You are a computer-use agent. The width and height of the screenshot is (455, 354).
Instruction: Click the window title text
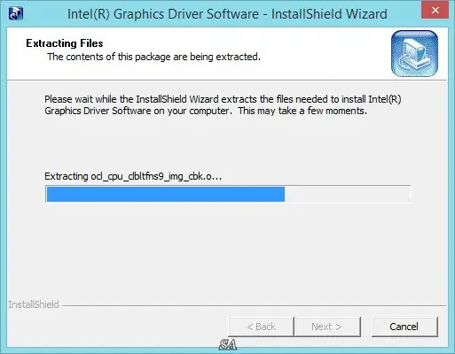[x=227, y=14]
